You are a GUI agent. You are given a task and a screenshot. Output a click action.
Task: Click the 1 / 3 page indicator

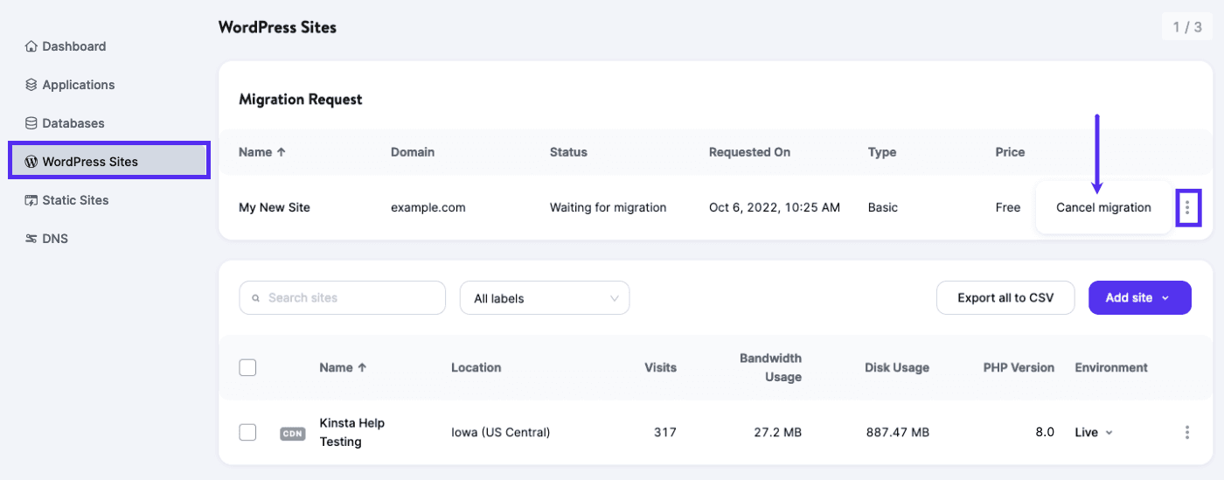click(1187, 27)
